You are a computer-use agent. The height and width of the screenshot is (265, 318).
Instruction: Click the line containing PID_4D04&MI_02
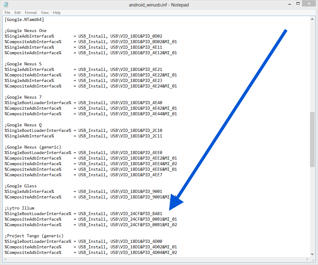[91, 253]
